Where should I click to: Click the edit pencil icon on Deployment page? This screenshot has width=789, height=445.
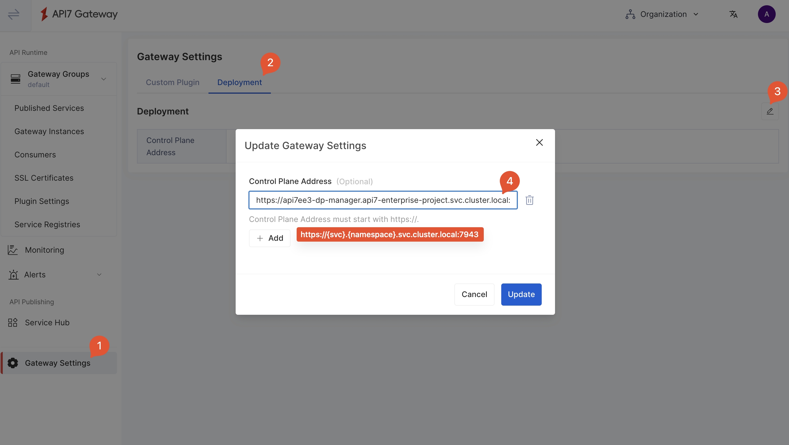click(770, 111)
